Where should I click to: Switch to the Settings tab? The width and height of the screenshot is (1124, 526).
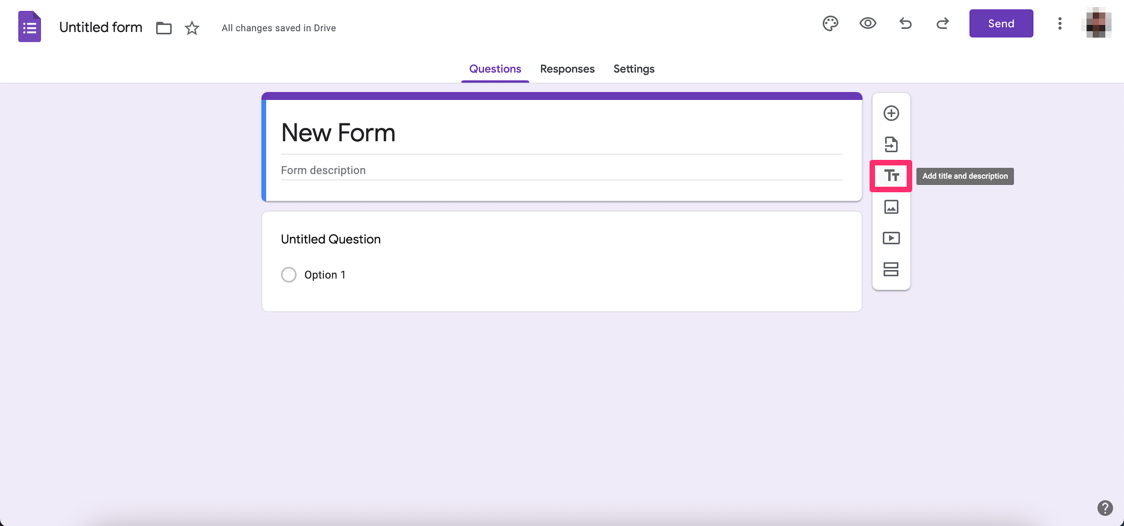coord(633,69)
